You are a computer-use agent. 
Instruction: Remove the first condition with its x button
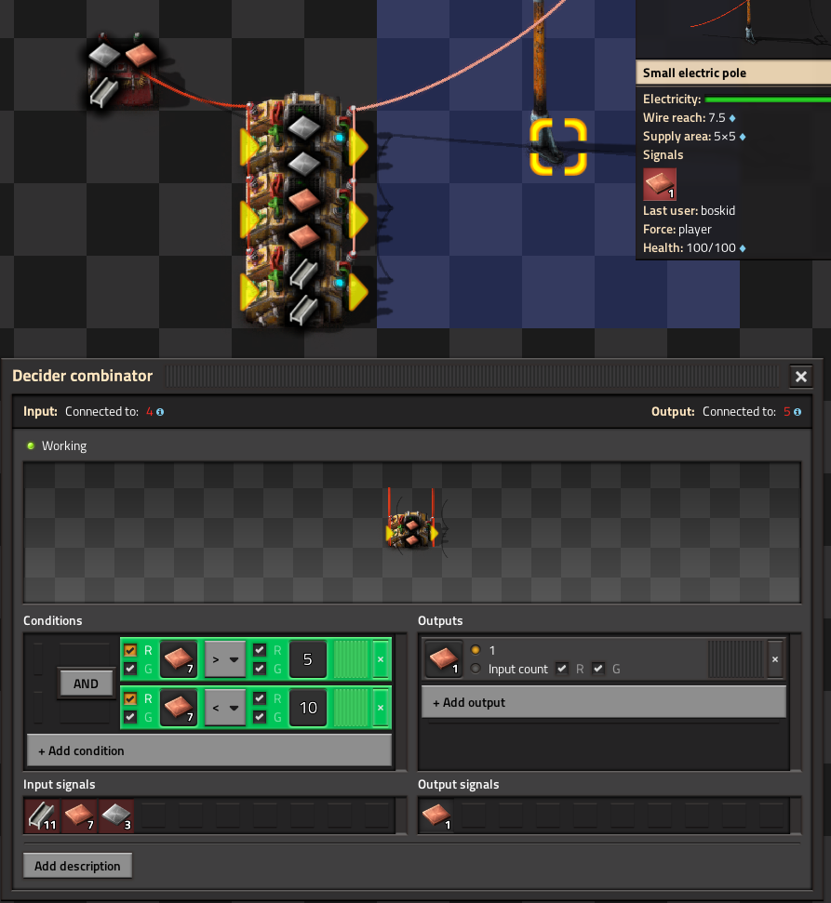380,659
